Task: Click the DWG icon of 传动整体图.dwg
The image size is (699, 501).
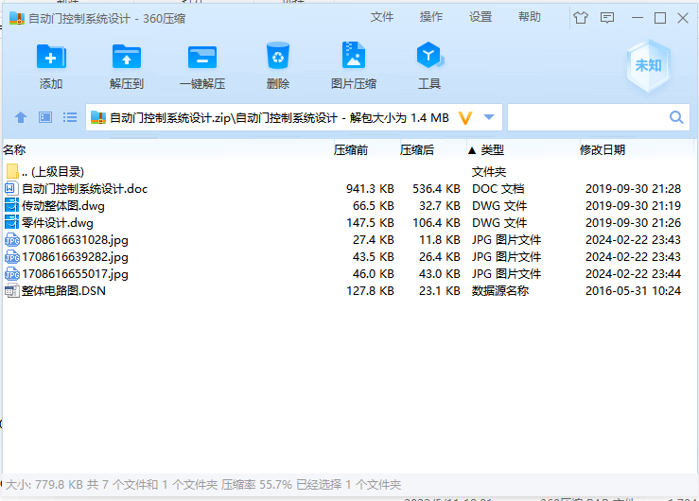Action: tap(11, 205)
